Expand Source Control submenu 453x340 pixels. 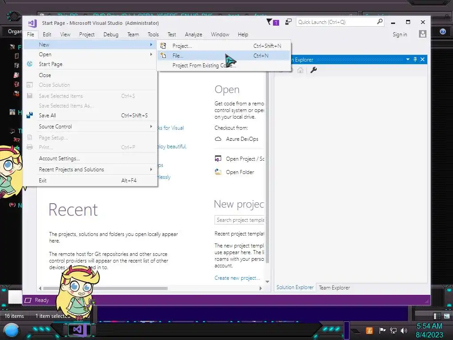(x=90, y=126)
